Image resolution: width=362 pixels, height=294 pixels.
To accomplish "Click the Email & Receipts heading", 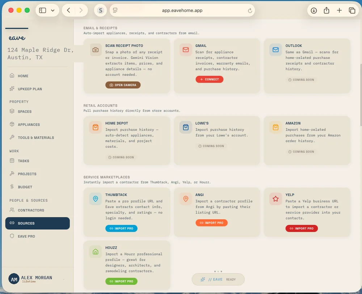I will 100,28.
